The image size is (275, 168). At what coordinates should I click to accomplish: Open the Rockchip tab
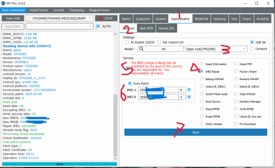[263, 19]
